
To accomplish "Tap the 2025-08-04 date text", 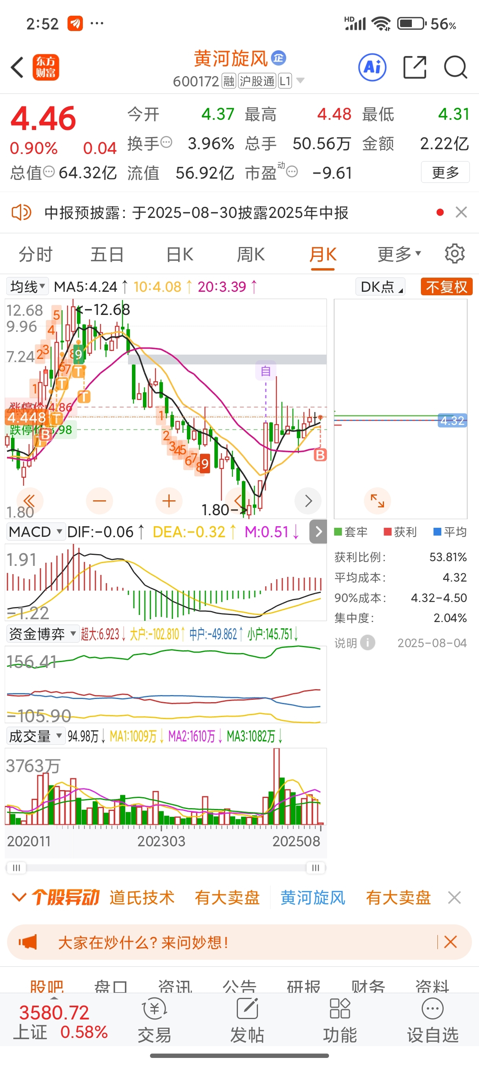I will (432, 643).
